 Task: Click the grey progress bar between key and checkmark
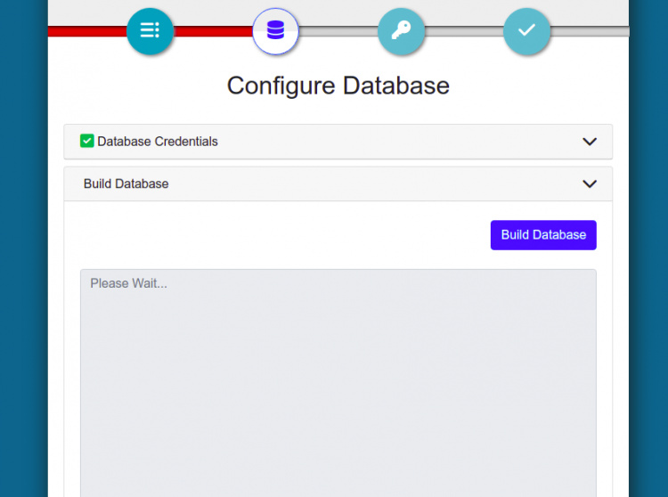point(464,31)
